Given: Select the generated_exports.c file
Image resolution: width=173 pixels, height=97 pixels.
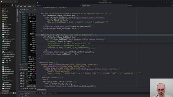Looking at the screenshot, I should (9, 54).
